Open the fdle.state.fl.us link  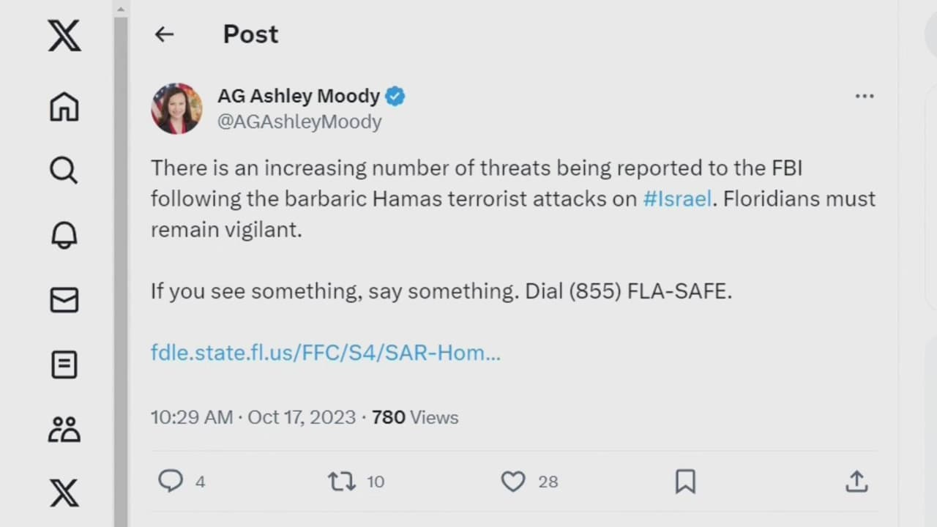326,353
